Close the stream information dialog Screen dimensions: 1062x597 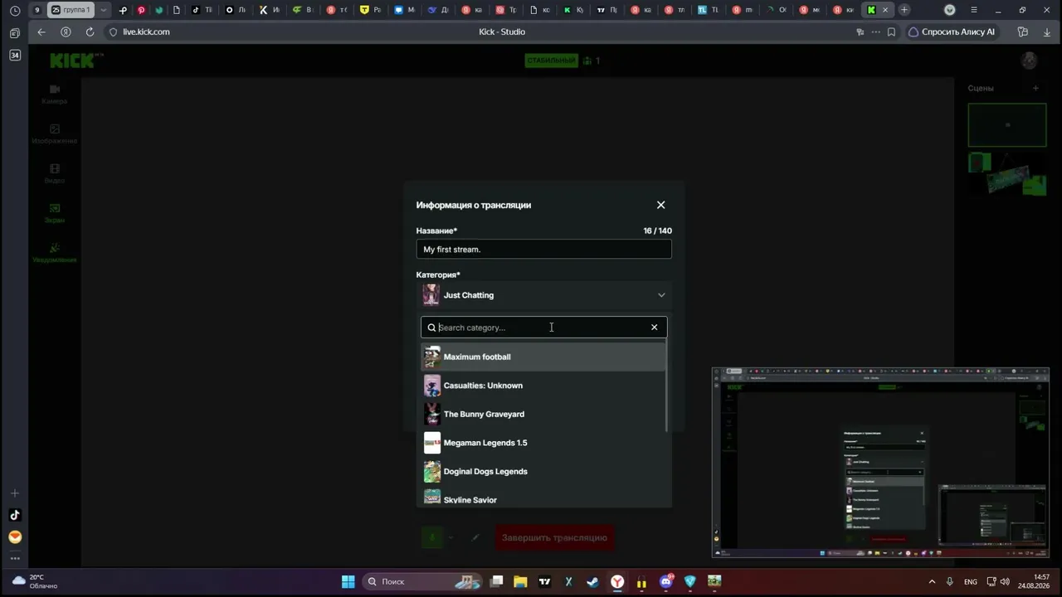[661, 205]
